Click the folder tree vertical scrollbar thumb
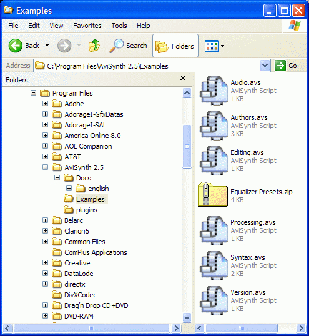309x336 pixels. (187, 146)
